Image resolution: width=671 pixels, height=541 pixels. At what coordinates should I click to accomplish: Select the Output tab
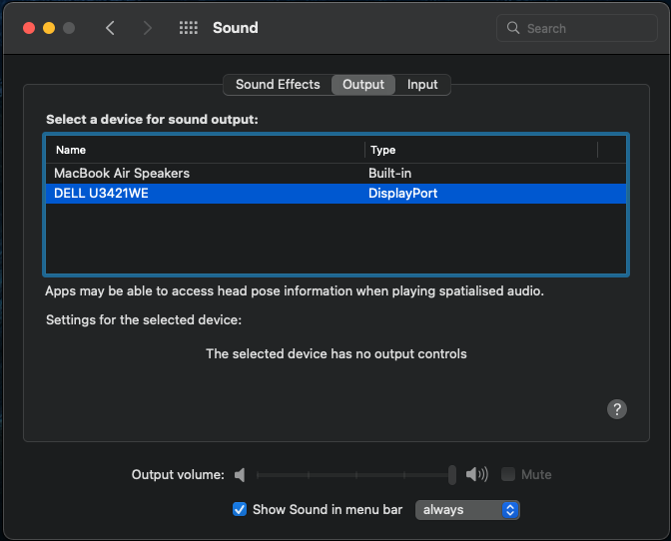(363, 85)
